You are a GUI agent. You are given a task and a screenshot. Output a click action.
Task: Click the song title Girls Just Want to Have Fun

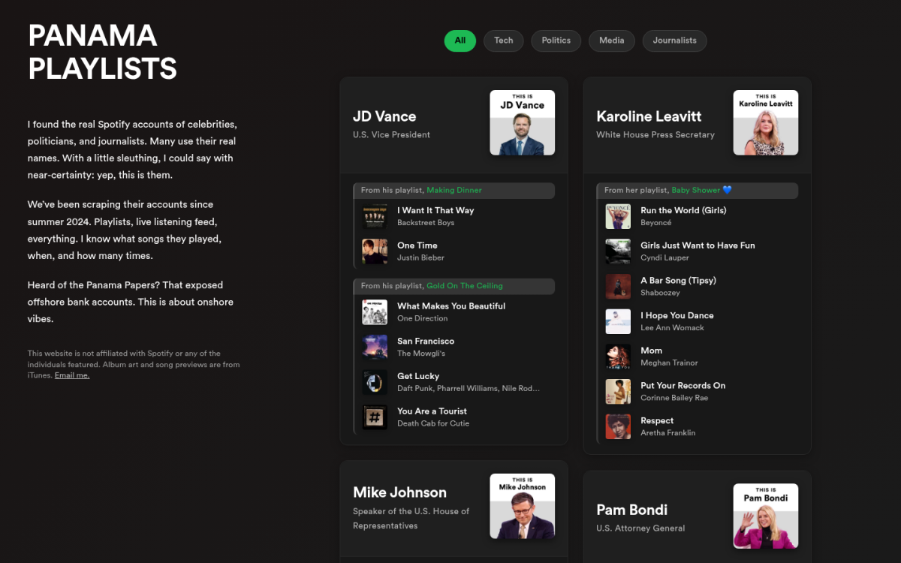(698, 245)
